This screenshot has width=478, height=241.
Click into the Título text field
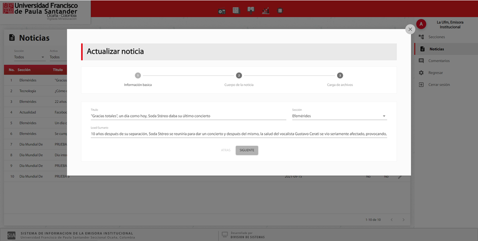[188, 116]
